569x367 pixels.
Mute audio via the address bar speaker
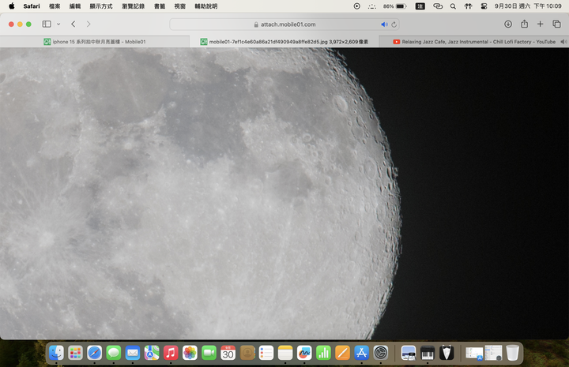tap(384, 24)
